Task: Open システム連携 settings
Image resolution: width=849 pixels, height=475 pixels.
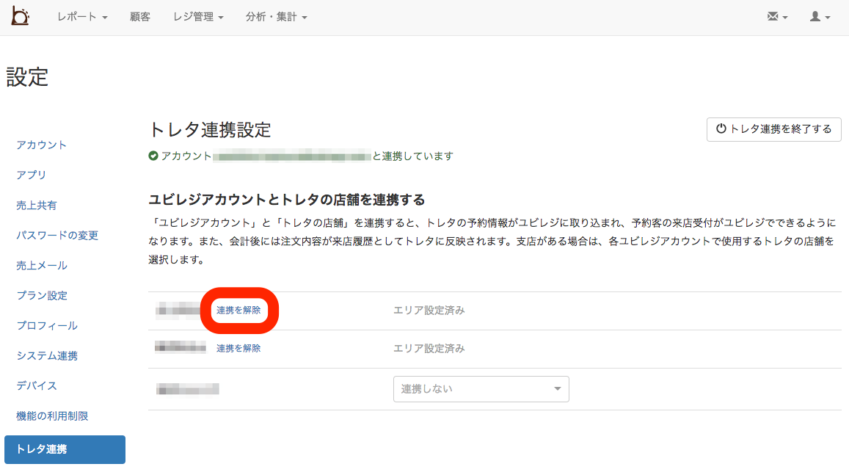Action: pos(46,355)
